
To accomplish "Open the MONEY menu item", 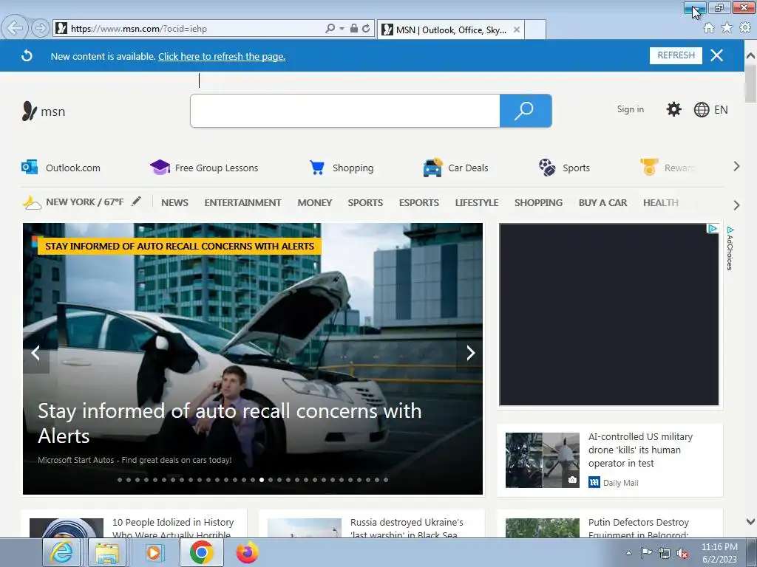I will coord(315,202).
